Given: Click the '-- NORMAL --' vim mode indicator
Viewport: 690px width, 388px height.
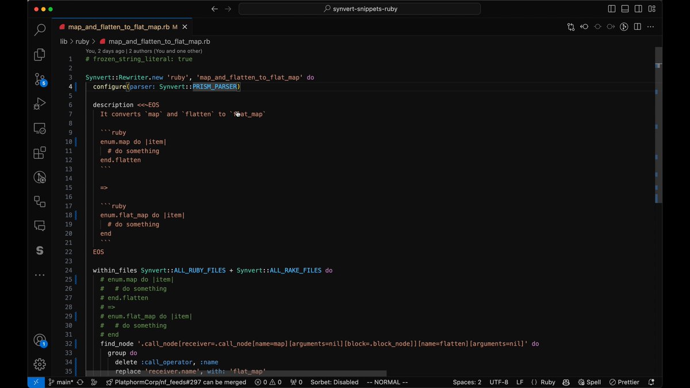Looking at the screenshot, I should tap(387, 382).
